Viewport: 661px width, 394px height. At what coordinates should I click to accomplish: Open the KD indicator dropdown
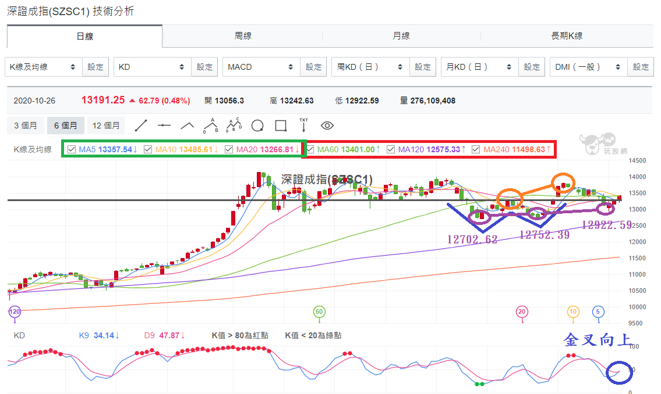pos(152,67)
